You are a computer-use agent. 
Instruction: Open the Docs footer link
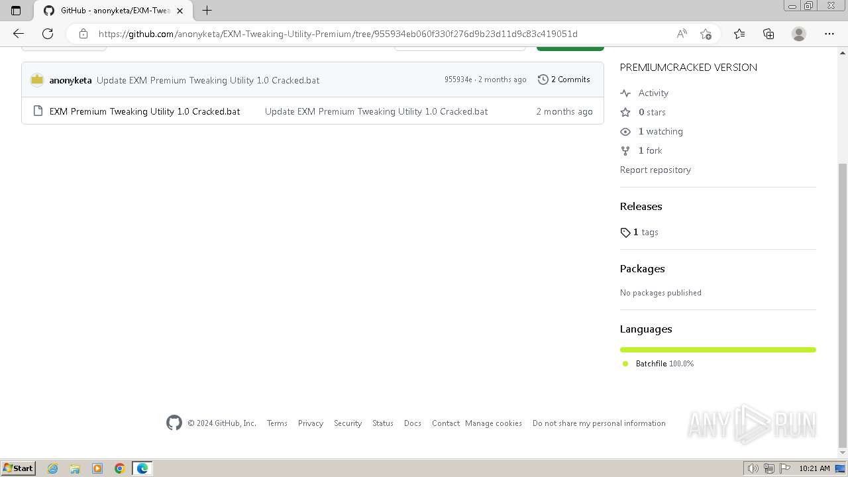click(x=413, y=423)
